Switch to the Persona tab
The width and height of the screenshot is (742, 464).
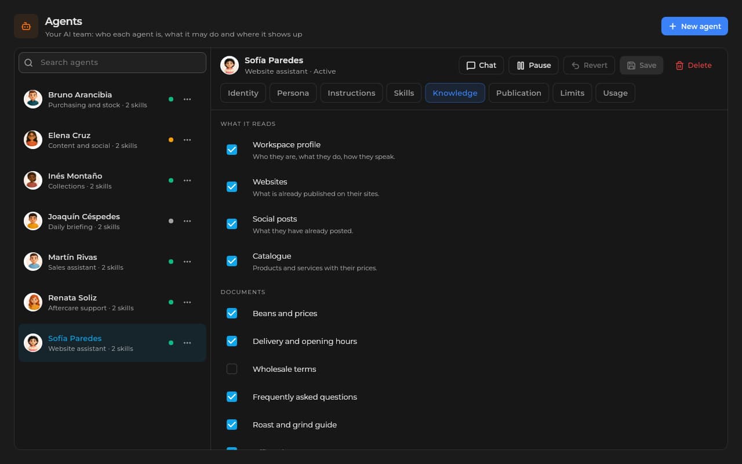click(293, 93)
